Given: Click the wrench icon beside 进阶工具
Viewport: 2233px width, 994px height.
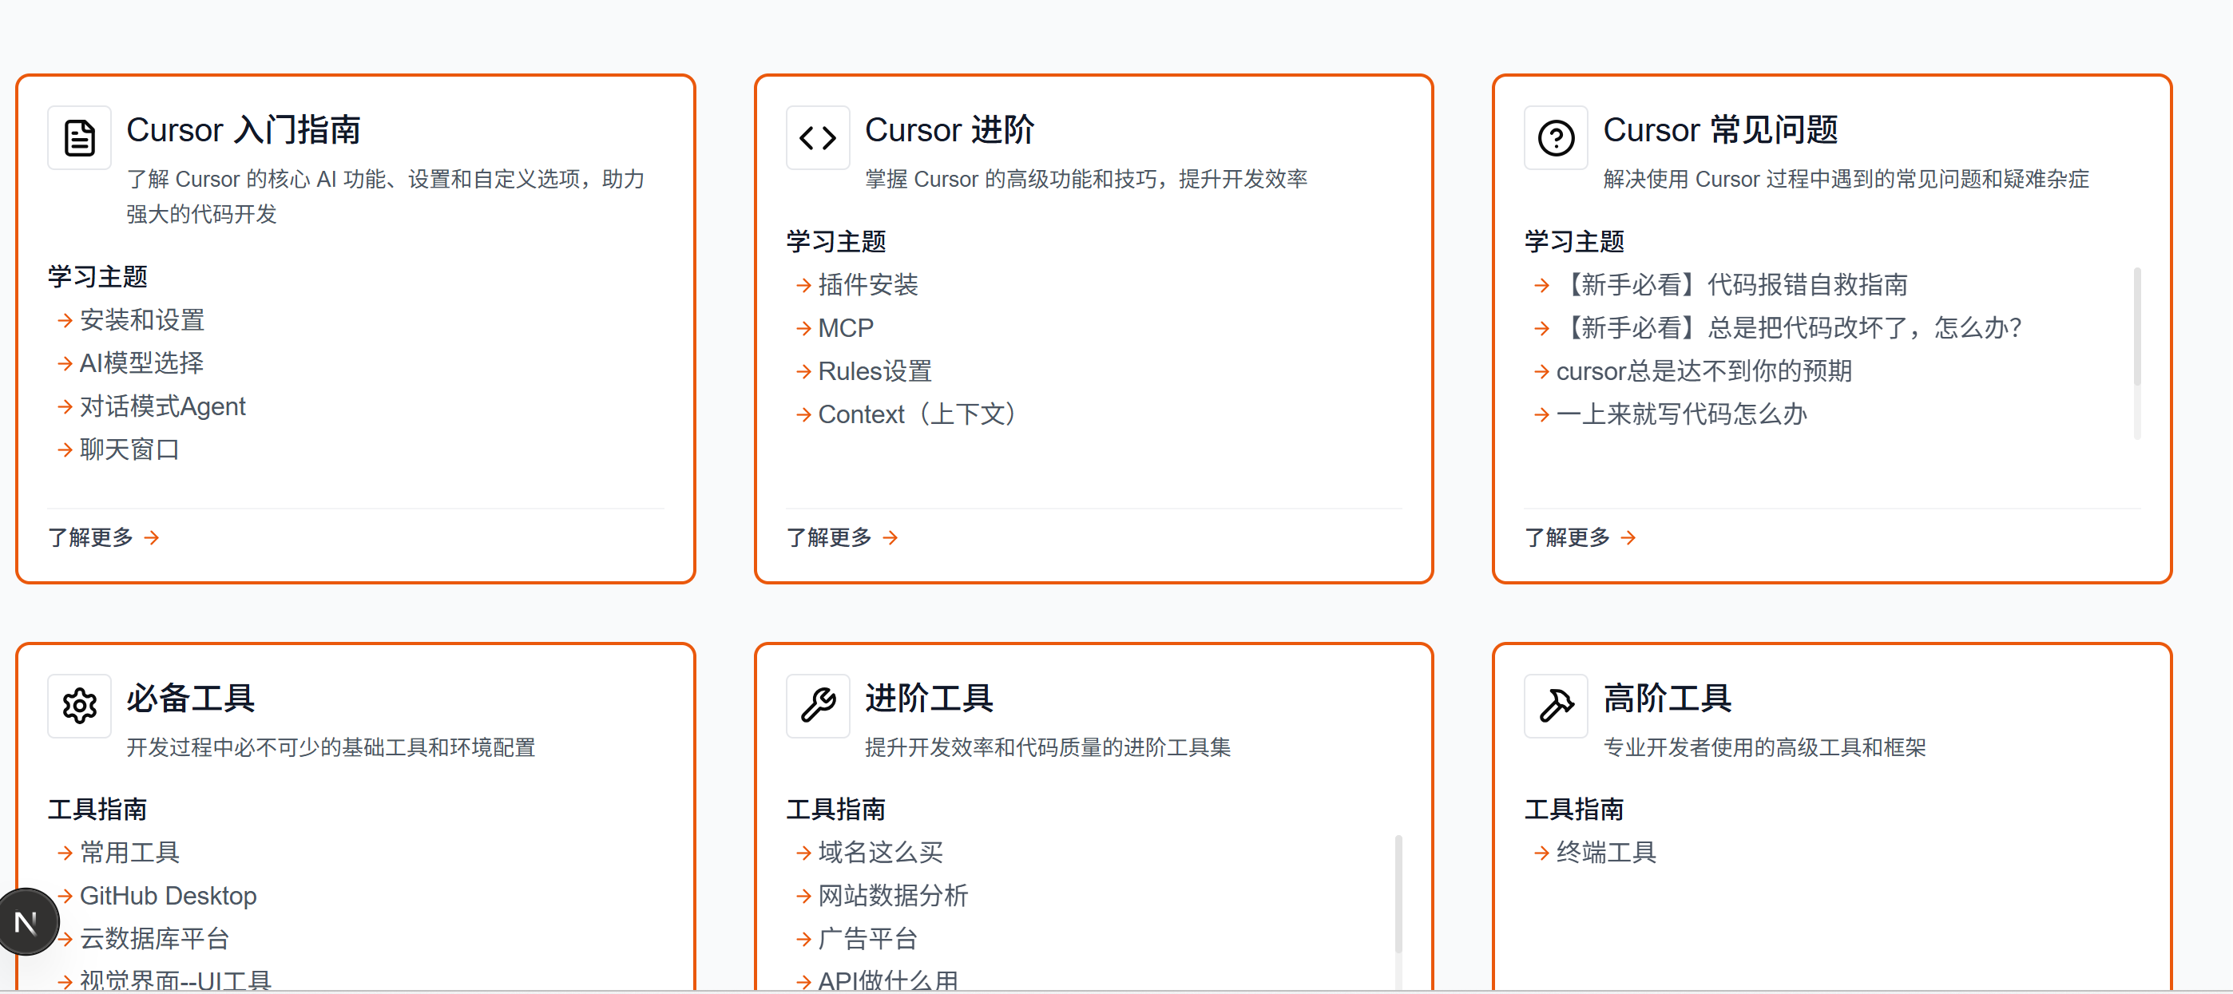Looking at the screenshot, I should [x=818, y=706].
